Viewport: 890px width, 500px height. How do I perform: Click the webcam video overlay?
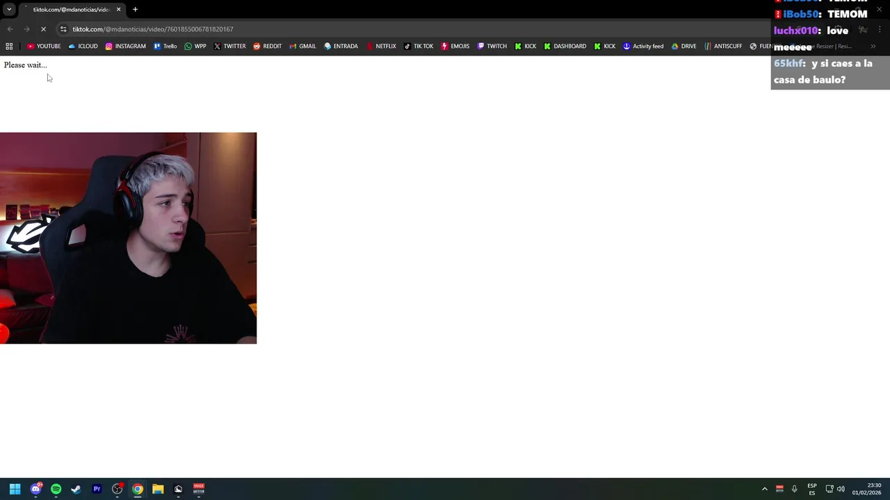tap(128, 238)
